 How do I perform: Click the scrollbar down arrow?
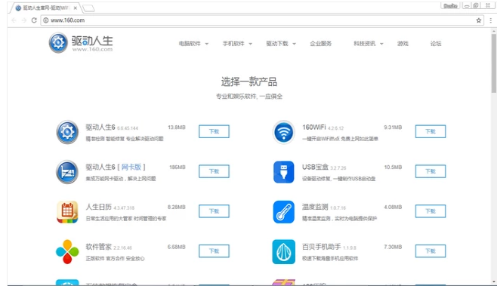494,281
